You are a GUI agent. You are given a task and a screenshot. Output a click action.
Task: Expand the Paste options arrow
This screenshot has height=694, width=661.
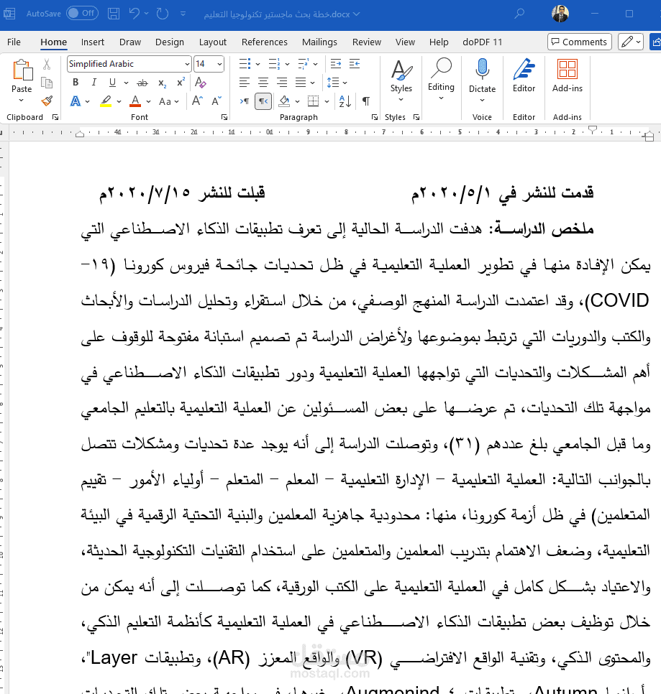pyautogui.click(x=22, y=101)
